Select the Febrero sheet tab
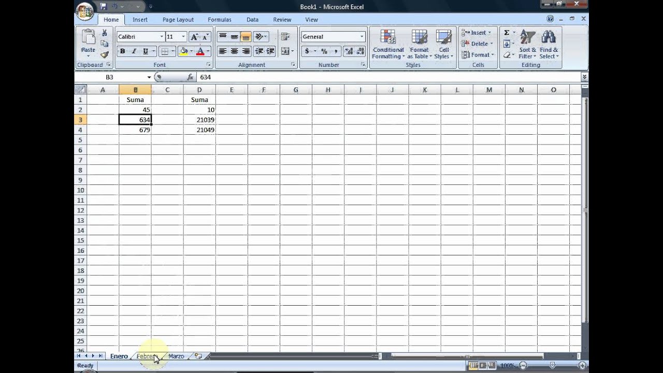Viewport: 663px width, 373px height. coord(147,356)
